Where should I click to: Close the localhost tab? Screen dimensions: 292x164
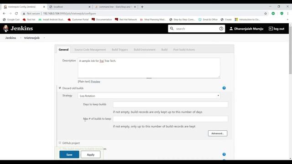coord(89,7)
